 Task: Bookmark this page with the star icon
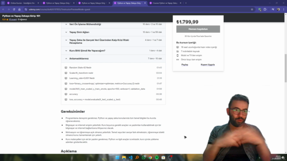[x=252, y=9]
